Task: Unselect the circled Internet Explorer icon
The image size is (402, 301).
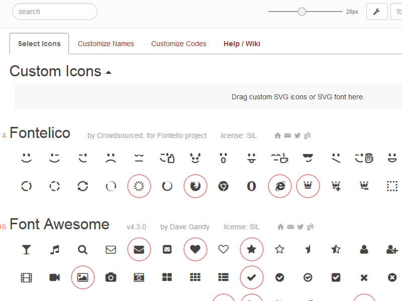Action: click(280, 187)
